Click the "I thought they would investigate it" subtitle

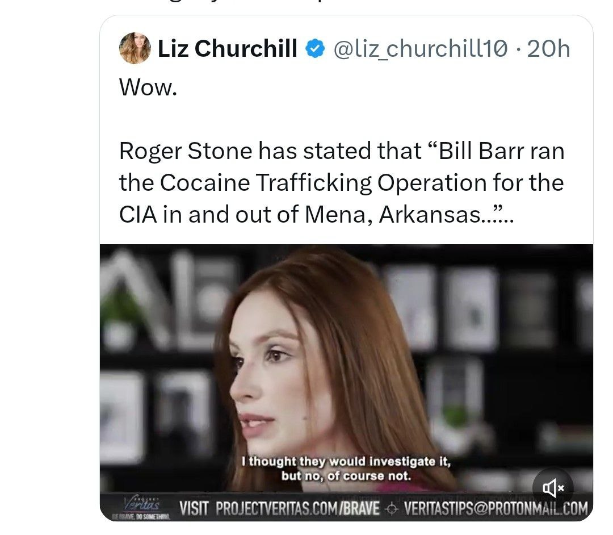346,461
